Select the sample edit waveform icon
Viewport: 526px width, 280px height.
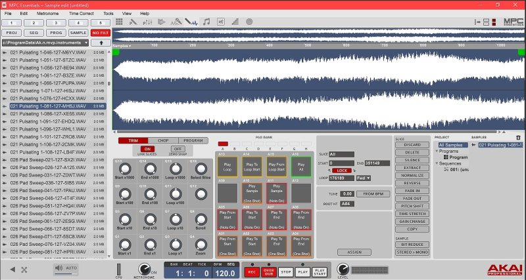(x=191, y=22)
